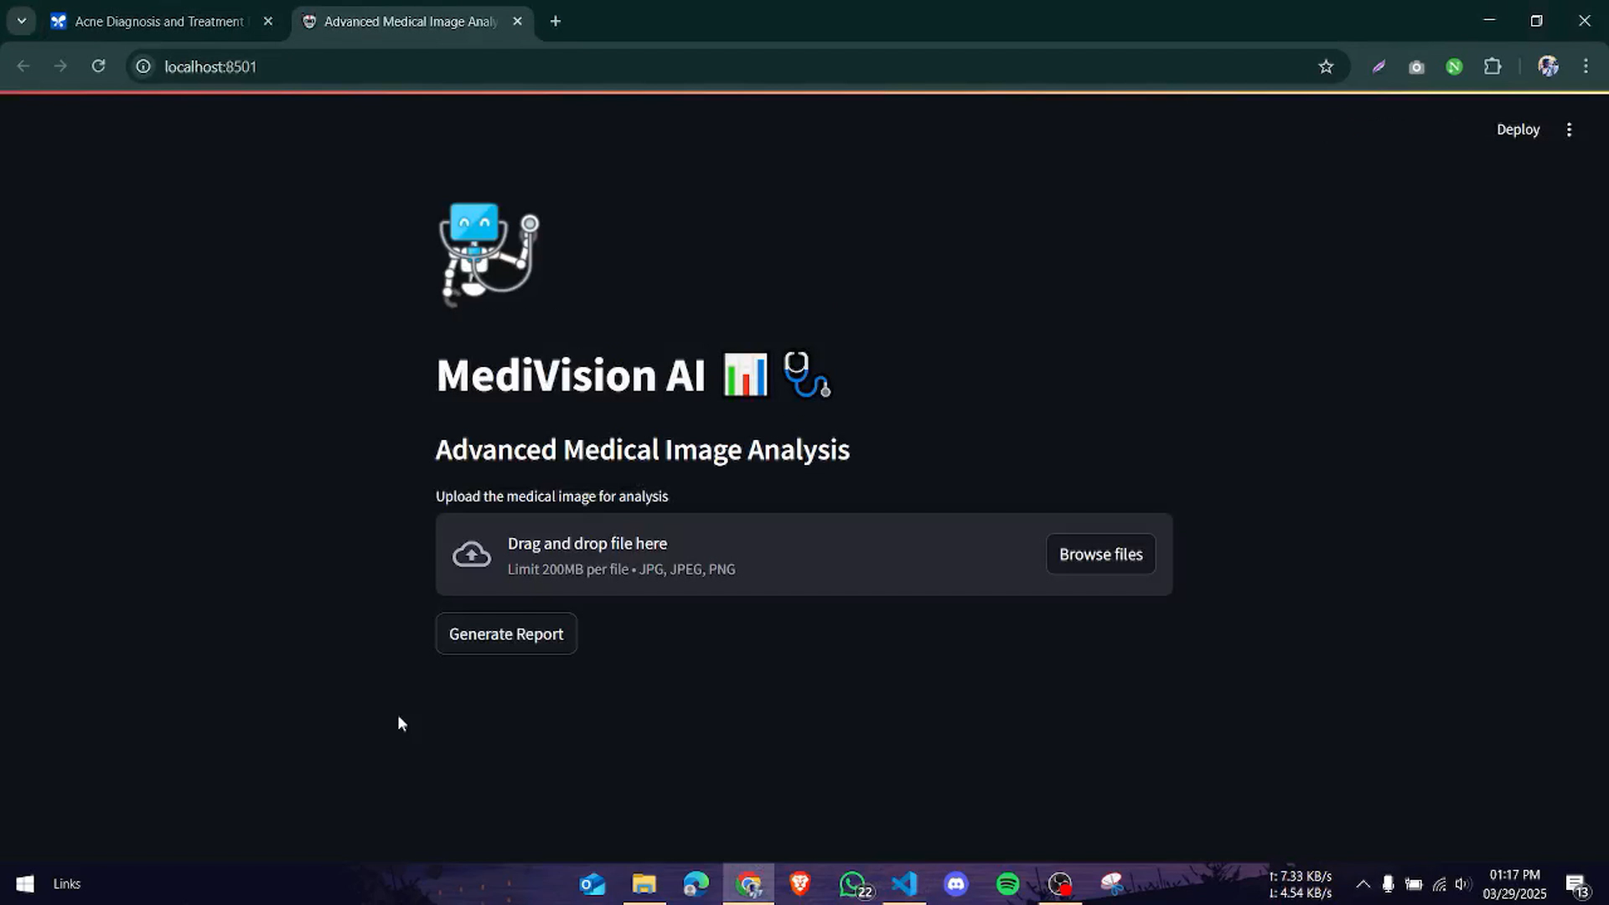Click the Deploy button
Viewport: 1609px width, 905px height.
(x=1518, y=129)
